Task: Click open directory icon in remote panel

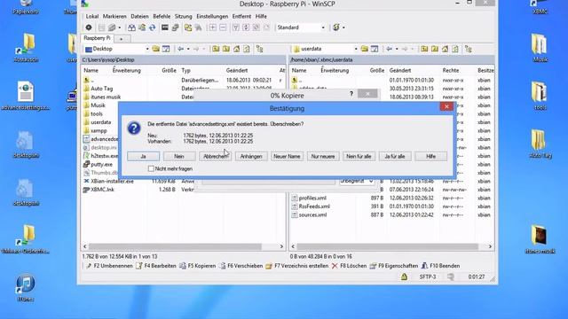Action: (x=365, y=49)
